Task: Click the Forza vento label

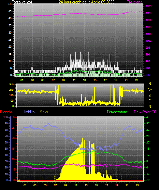Action: point(22,2)
